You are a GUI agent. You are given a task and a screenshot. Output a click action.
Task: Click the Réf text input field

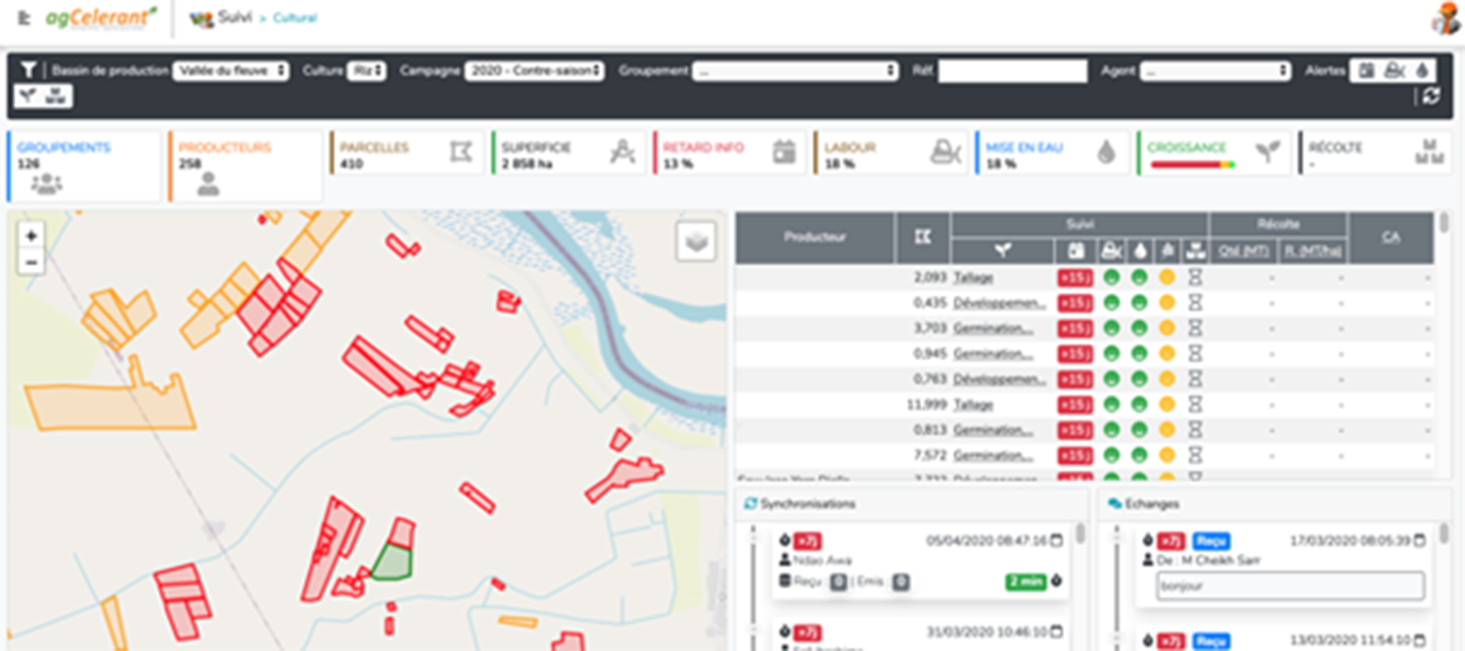(1012, 71)
